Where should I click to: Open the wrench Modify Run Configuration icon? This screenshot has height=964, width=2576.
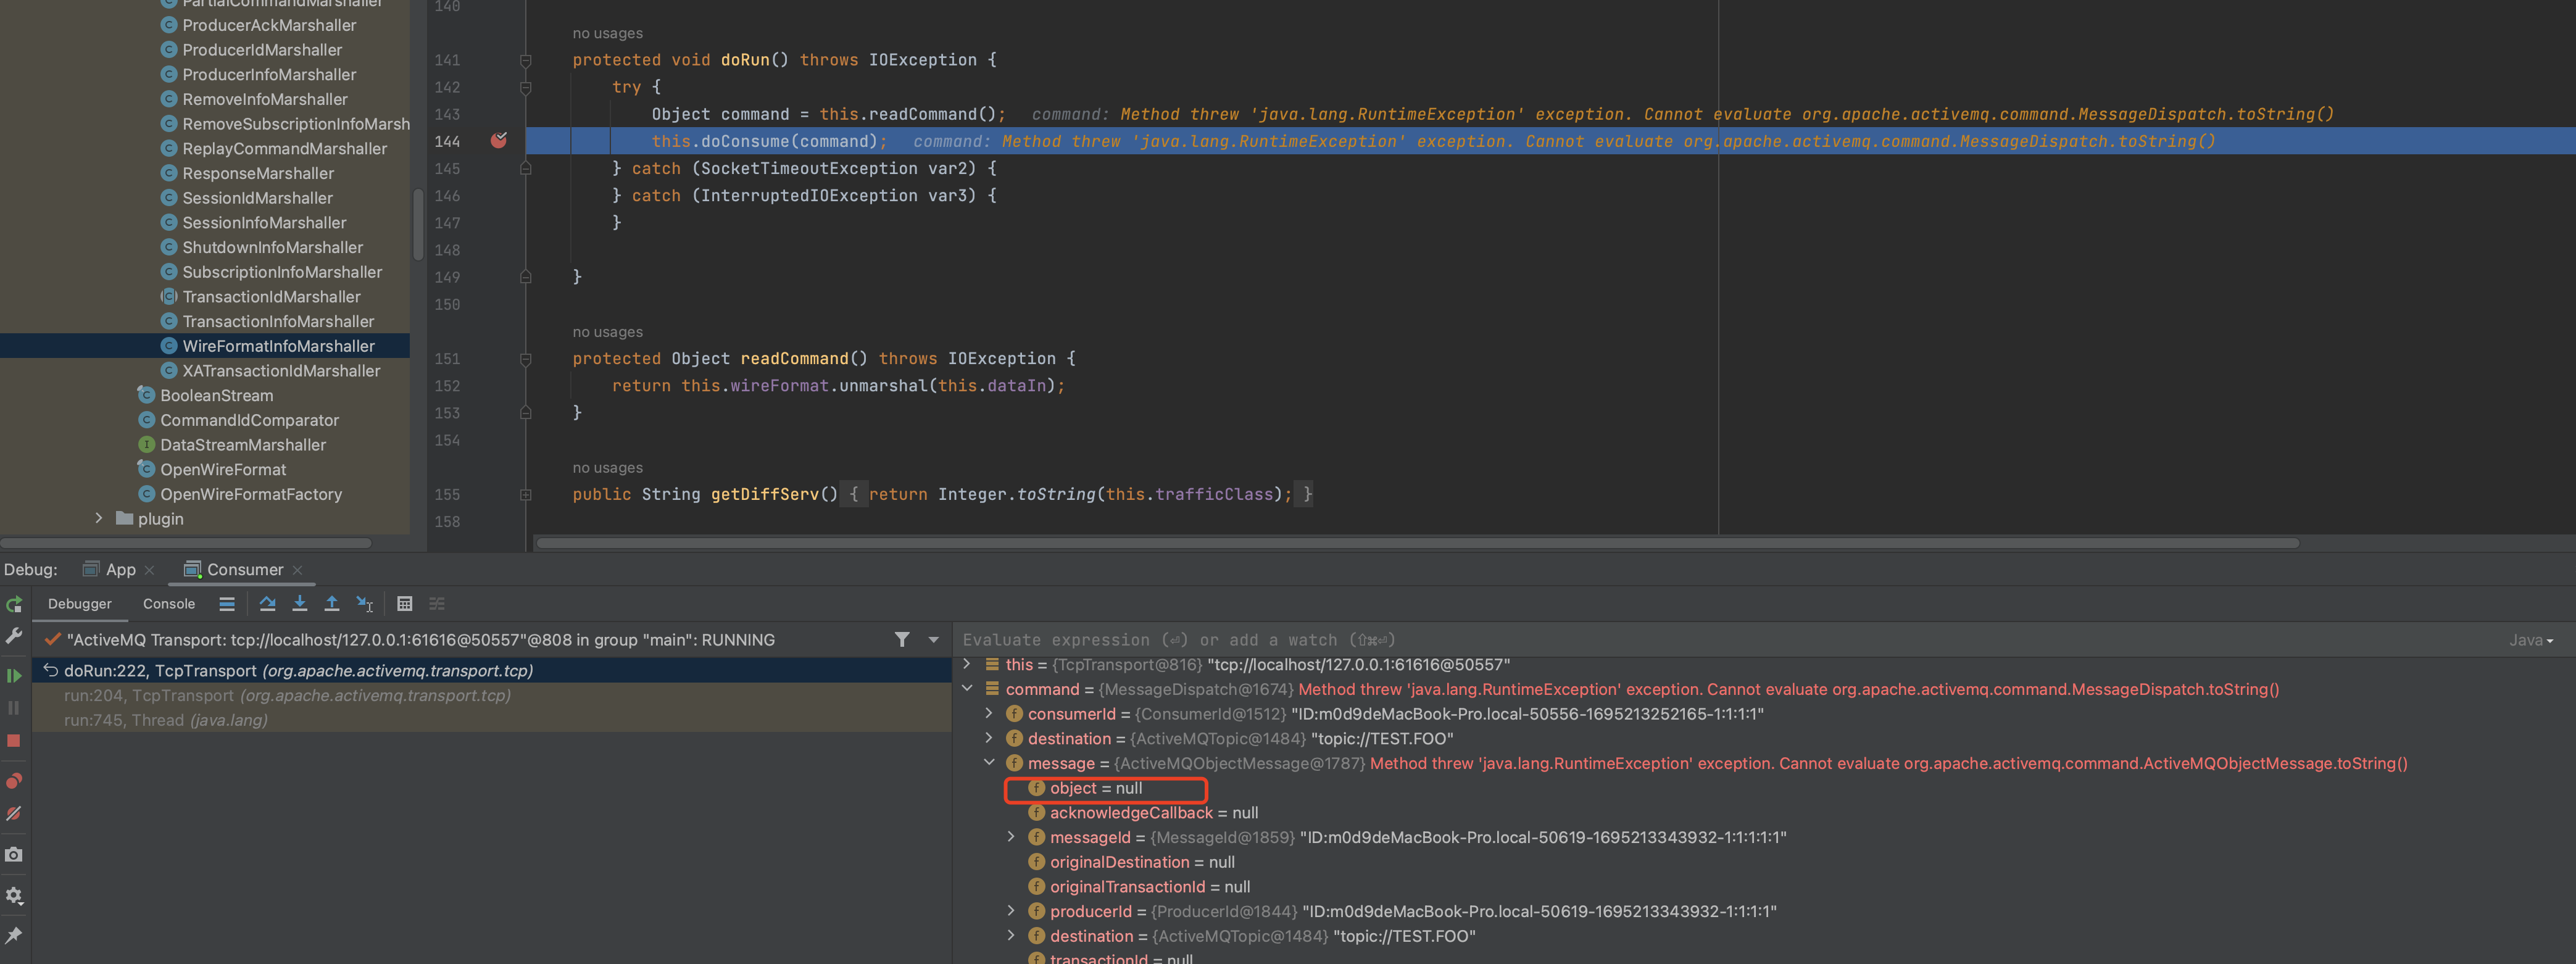tap(14, 636)
